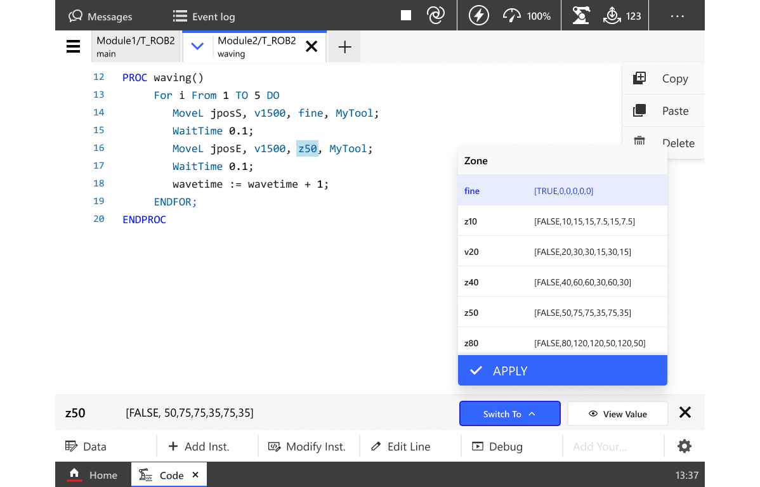Click MyTool on line 14
760x487 pixels.
355,113
